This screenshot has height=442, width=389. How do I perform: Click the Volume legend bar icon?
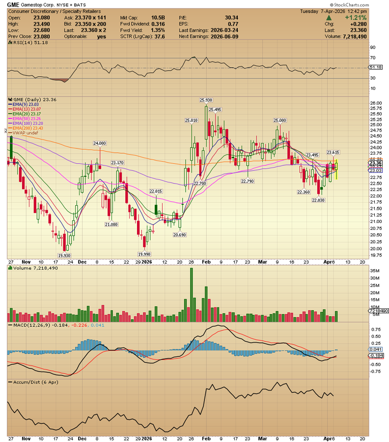pos(10,268)
